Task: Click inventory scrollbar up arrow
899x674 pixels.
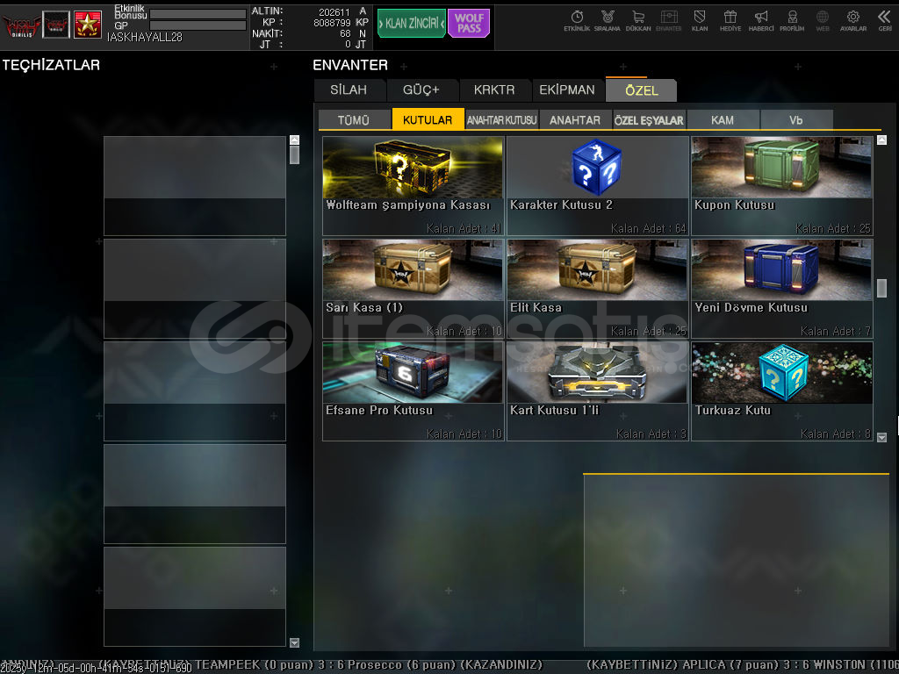Action: (x=881, y=140)
